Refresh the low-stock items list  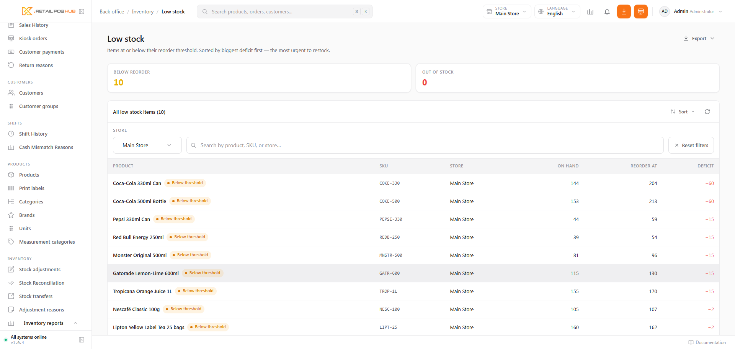(x=707, y=112)
